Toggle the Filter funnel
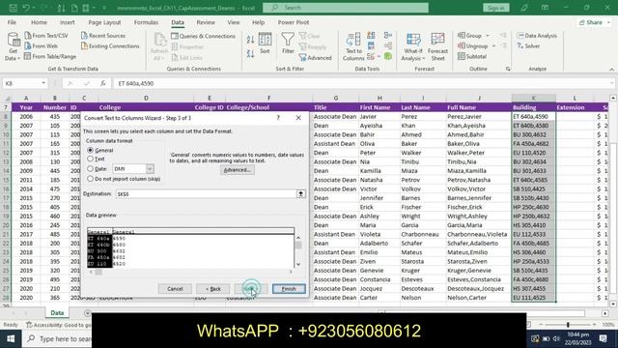 [288, 43]
